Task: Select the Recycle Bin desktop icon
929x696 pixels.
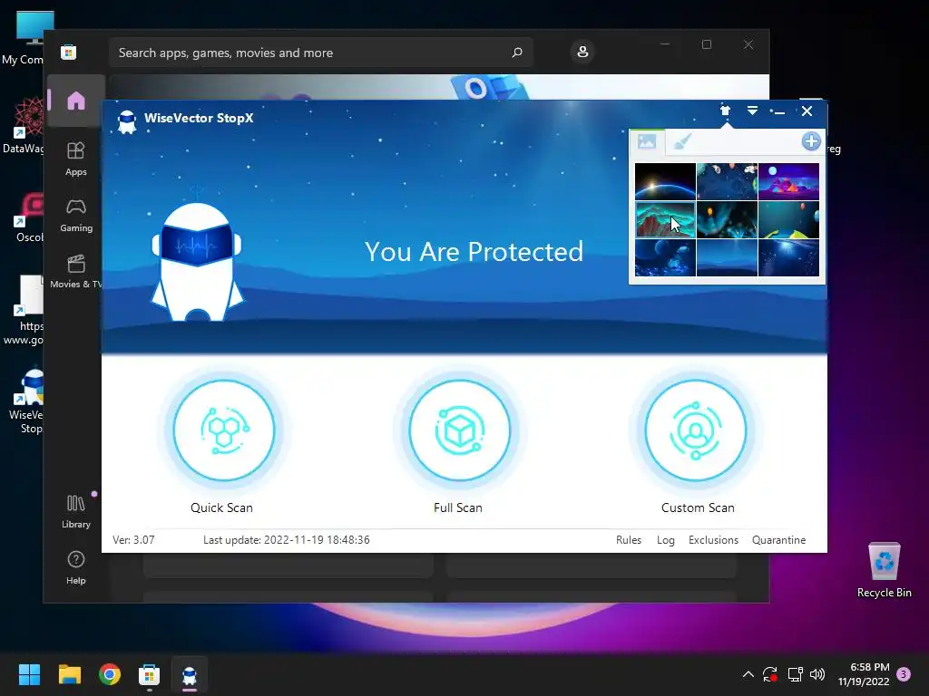Action: tap(884, 570)
